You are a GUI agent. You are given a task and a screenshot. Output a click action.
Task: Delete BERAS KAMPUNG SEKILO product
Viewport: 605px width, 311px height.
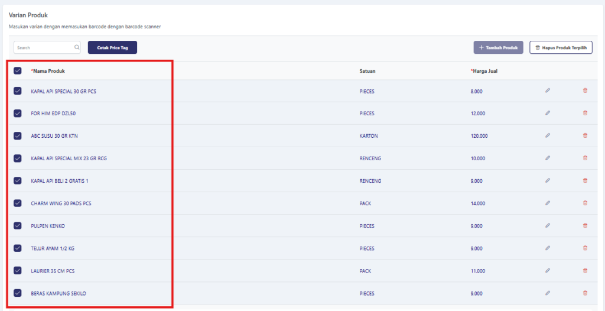pos(585,293)
